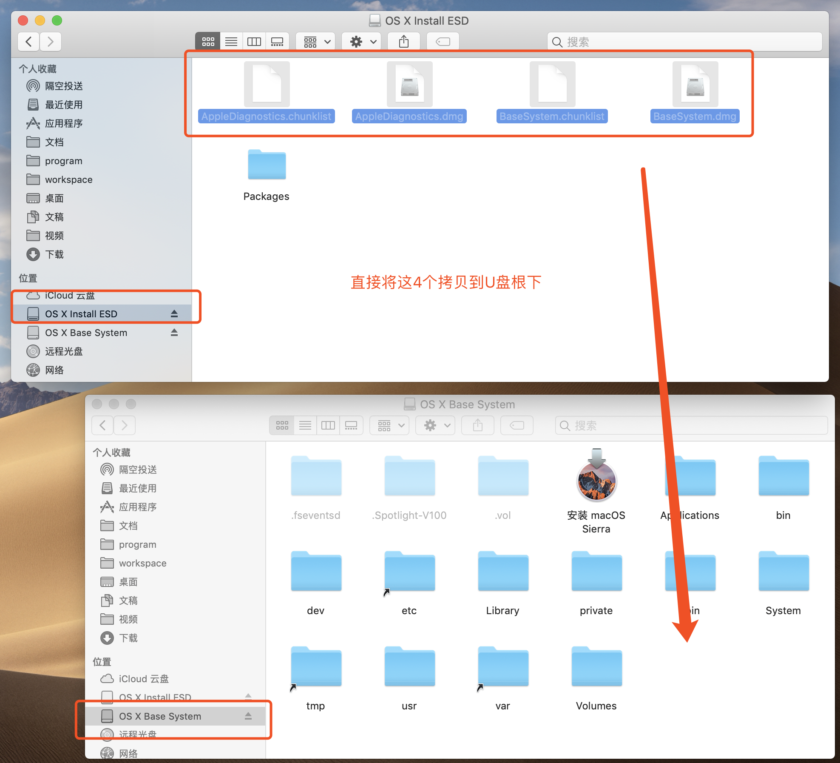The image size is (840, 763).
Task: Select the etc alias folder
Action: pyautogui.click(x=409, y=584)
